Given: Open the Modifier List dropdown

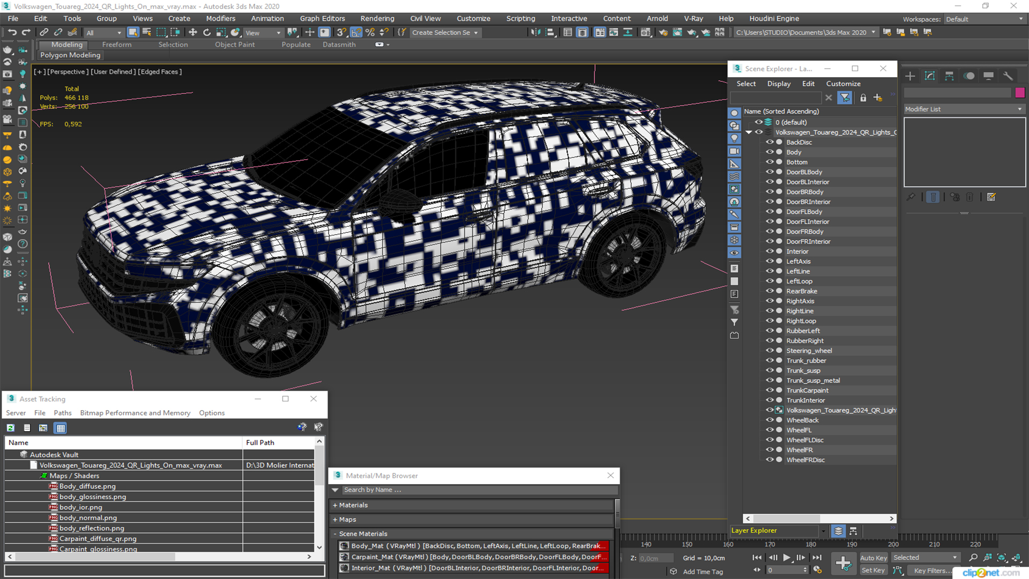Looking at the screenshot, I should point(964,109).
